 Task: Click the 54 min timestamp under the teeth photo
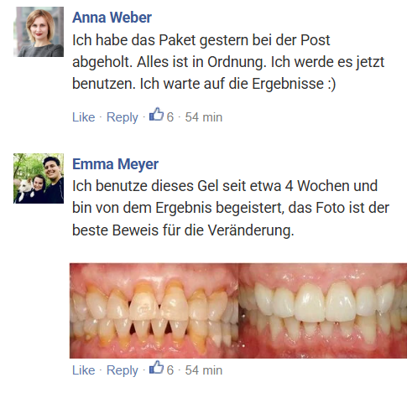[204, 370]
